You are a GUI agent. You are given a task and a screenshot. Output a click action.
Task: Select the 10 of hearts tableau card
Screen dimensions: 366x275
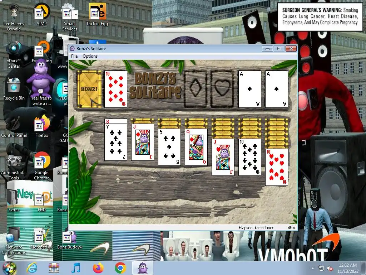coord(276,167)
